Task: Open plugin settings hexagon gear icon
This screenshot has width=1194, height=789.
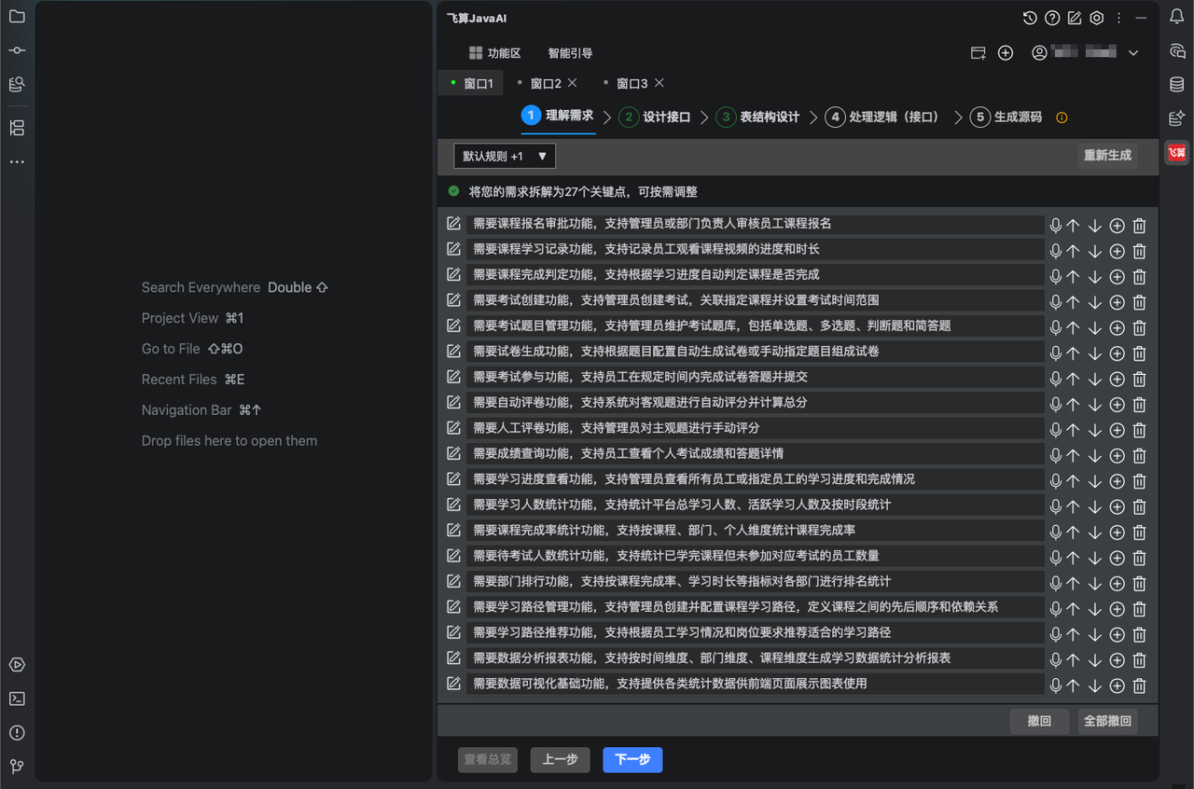Action: click(1097, 18)
